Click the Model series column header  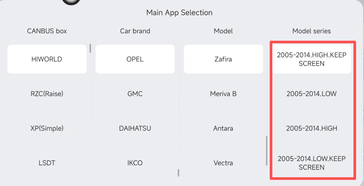click(311, 31)
